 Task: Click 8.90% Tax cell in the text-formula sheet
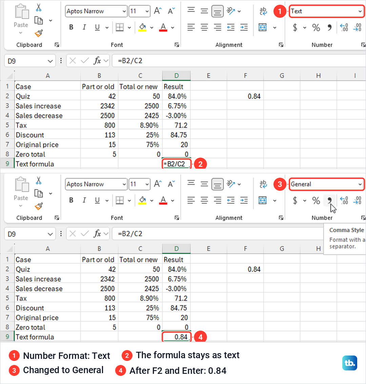pyautogui.click(x=140, y=125)
